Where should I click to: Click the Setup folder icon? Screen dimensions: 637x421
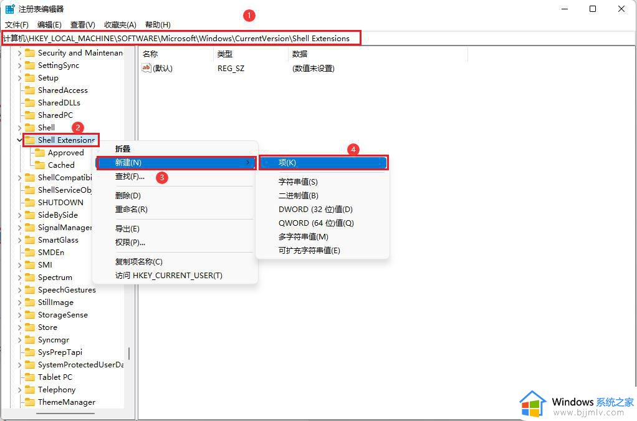point(30,77)
